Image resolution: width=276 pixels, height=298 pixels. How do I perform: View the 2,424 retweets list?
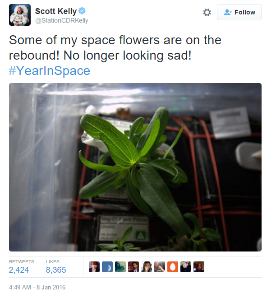(x=19, y=270)
